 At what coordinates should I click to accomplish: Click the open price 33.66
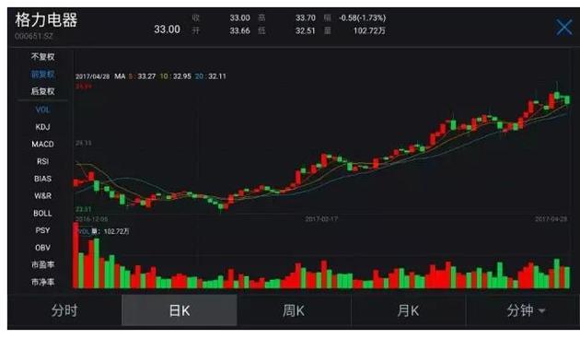239,30
